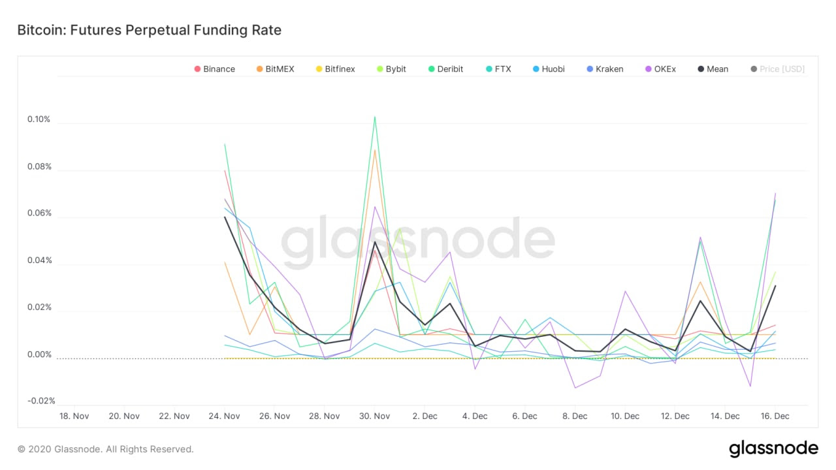
Task: Click the black Mean legend dot
Action: [700, 69]
